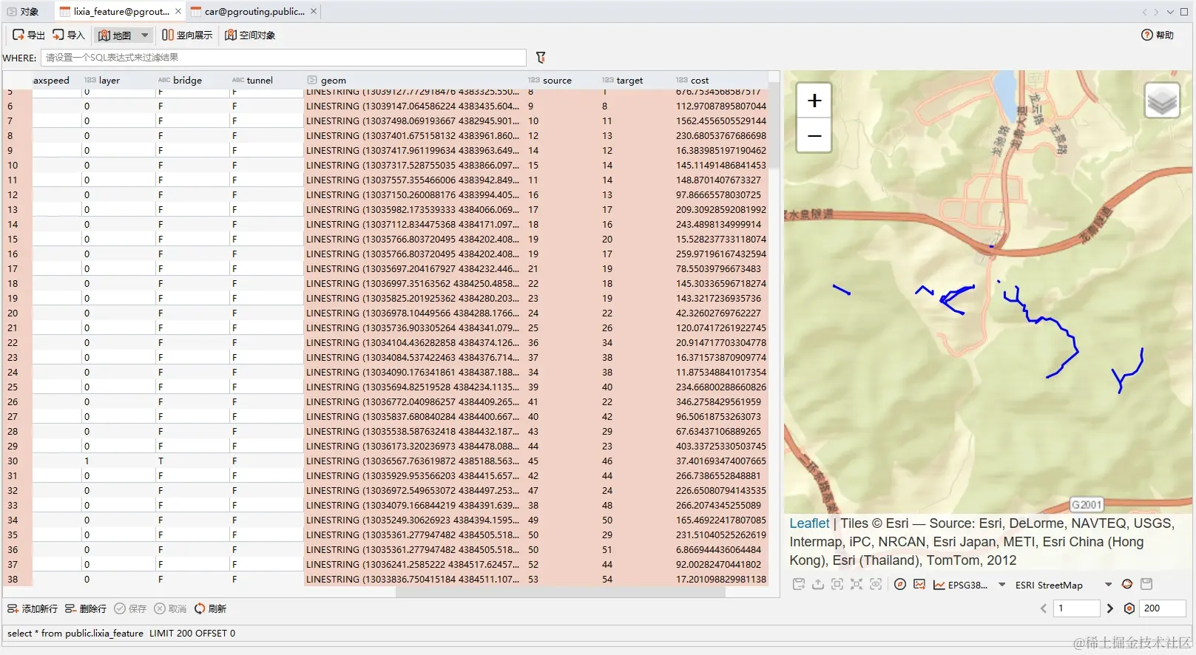Screen dimensions: 1196x655
Task: Click cost cell 403.33725330503745
Action: point(720,446)
